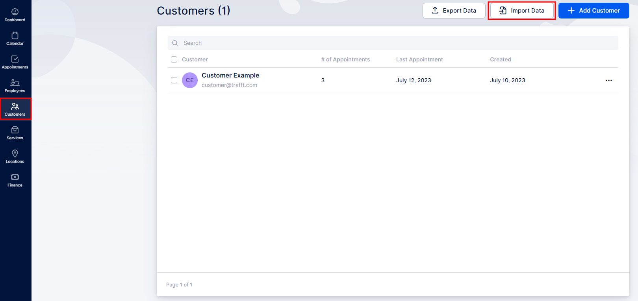Click the Add Customer button
Viewport: 638px width, 301px height.
[594, 11]
